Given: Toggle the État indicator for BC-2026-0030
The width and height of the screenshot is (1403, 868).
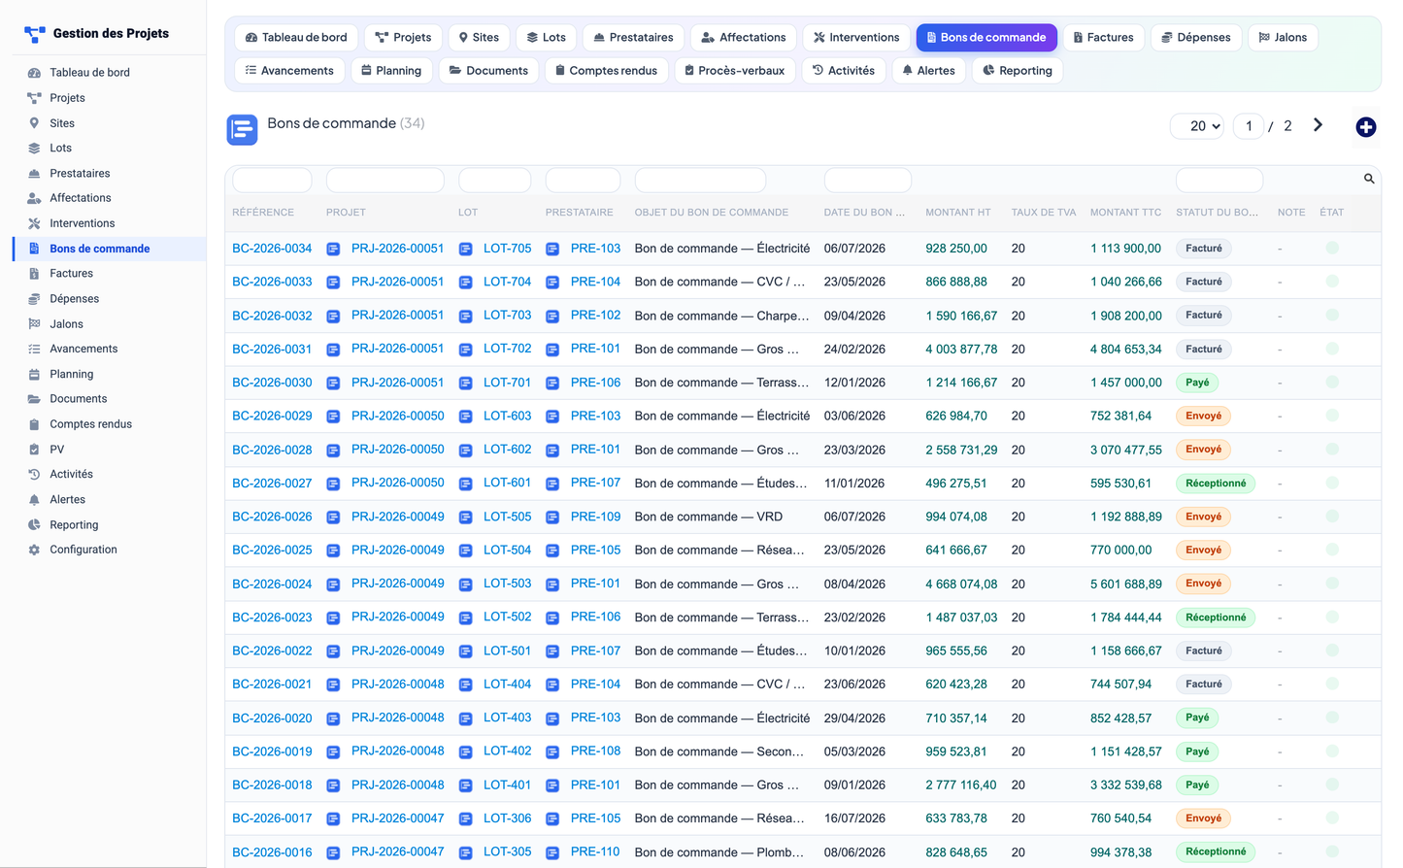Looking at the screenshot, I should click(1332, 383).
